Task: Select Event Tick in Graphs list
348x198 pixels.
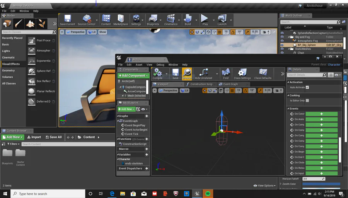Action: [131, 134]
